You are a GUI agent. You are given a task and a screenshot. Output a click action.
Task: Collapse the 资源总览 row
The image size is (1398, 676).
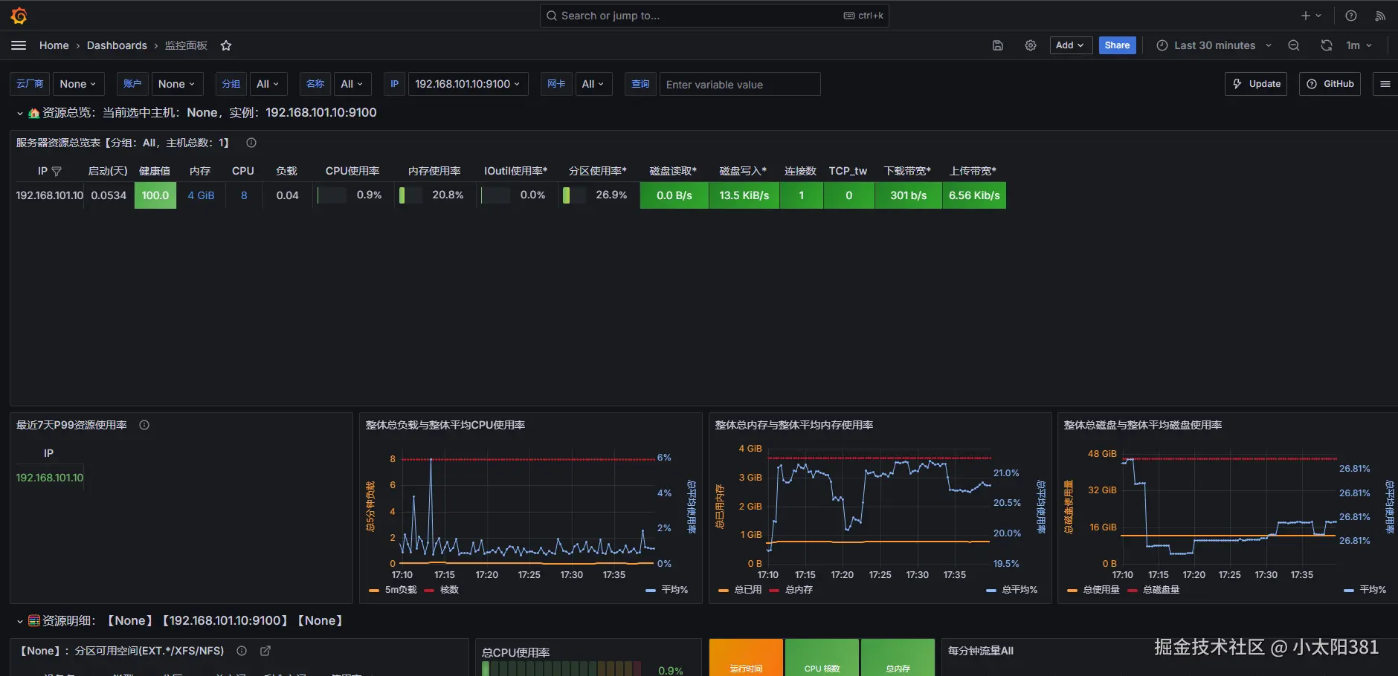pos(19,113)
